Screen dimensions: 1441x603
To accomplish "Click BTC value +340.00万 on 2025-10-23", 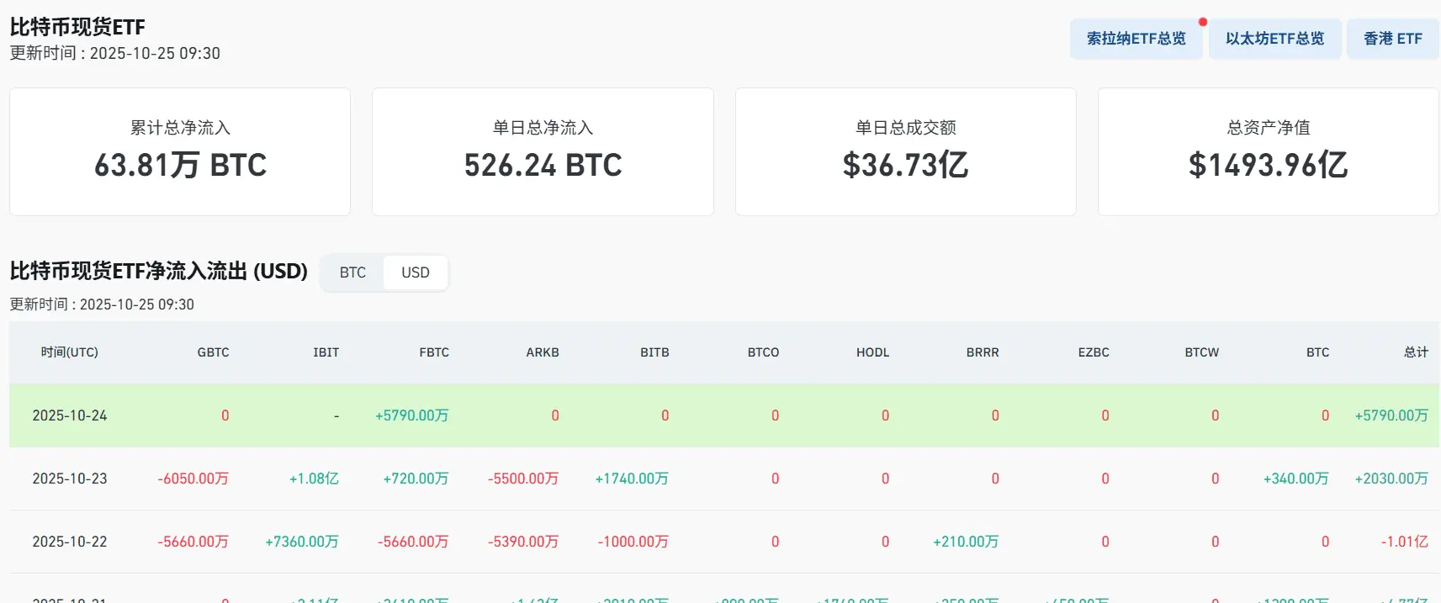I will pos(1295,479).
